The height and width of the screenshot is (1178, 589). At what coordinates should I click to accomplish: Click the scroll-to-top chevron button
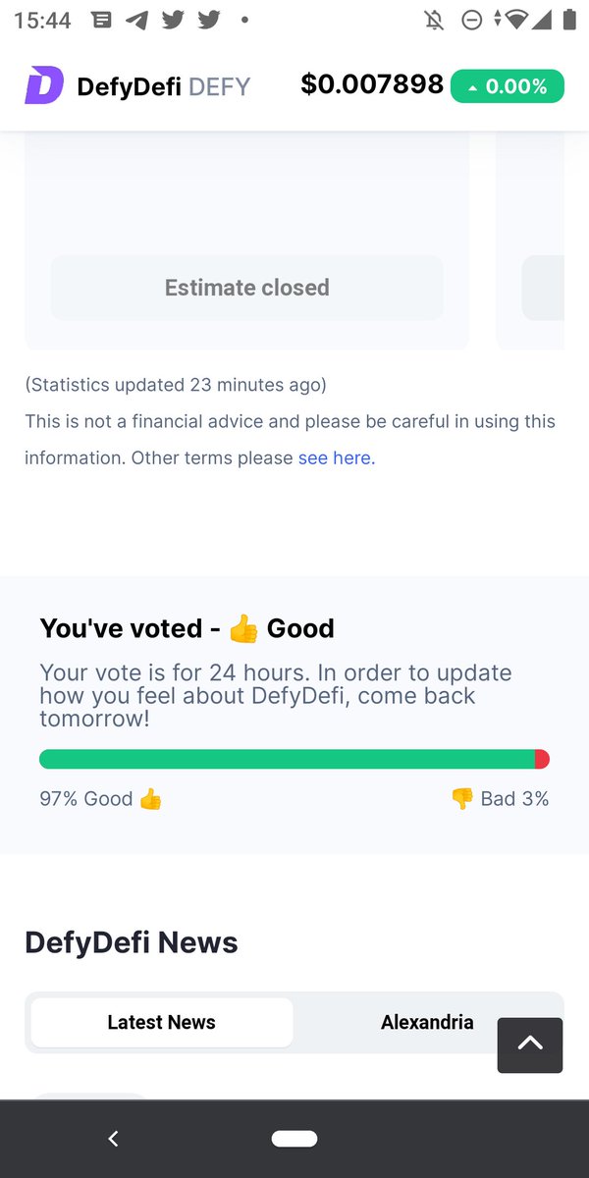coord(530,1044)
